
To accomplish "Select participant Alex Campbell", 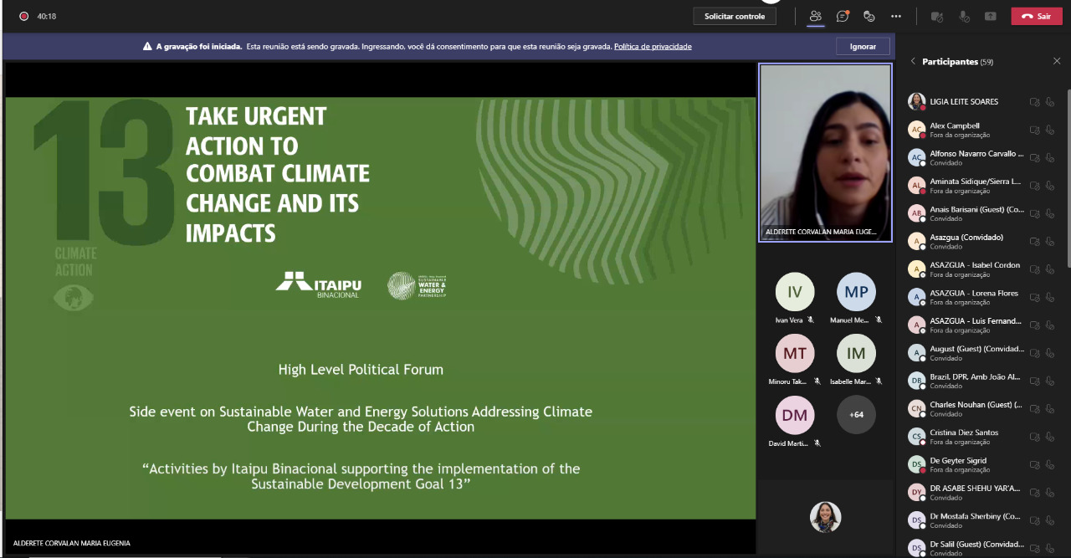I will [982, 130].
